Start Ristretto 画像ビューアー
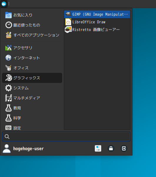 coord(97,29)
